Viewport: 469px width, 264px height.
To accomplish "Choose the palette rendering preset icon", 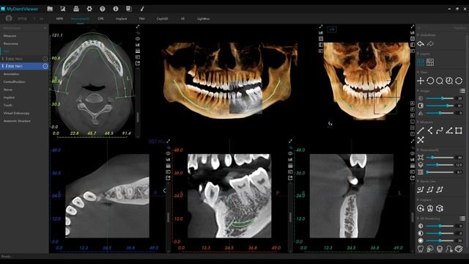I will click(x=459, y=249).
